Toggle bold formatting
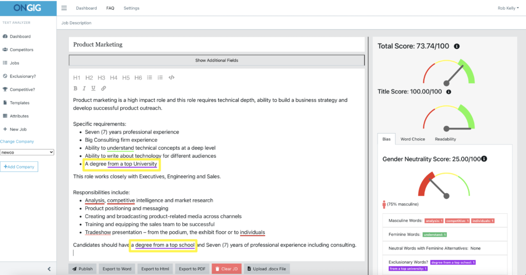 [x=76, y=88]
